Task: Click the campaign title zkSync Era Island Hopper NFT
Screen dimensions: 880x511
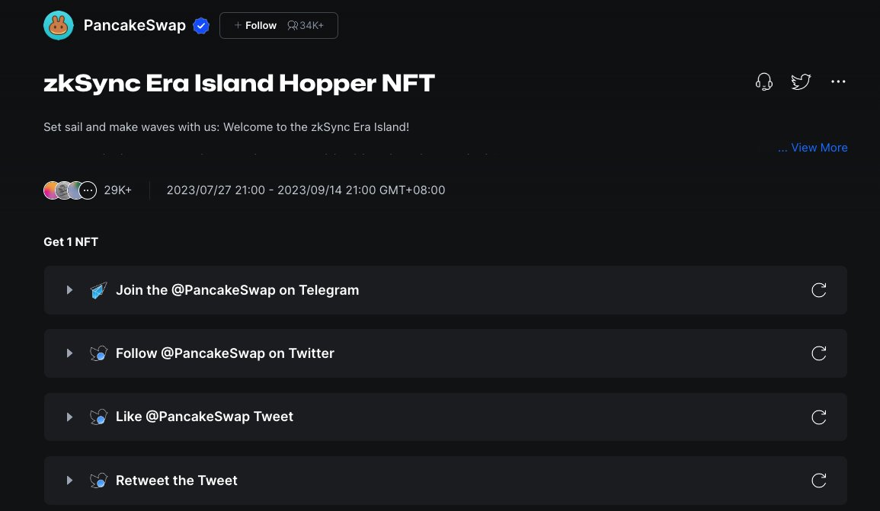Action: [239, 83]
